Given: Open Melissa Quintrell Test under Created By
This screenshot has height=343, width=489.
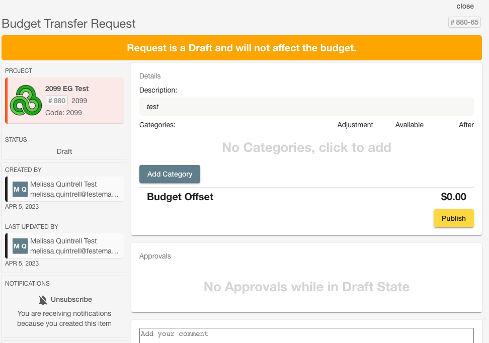Looking at the screenshot, I should coord(64,189).
